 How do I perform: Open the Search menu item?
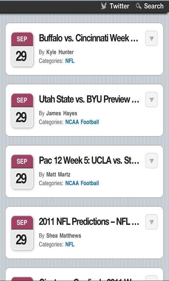pos(154,6)
